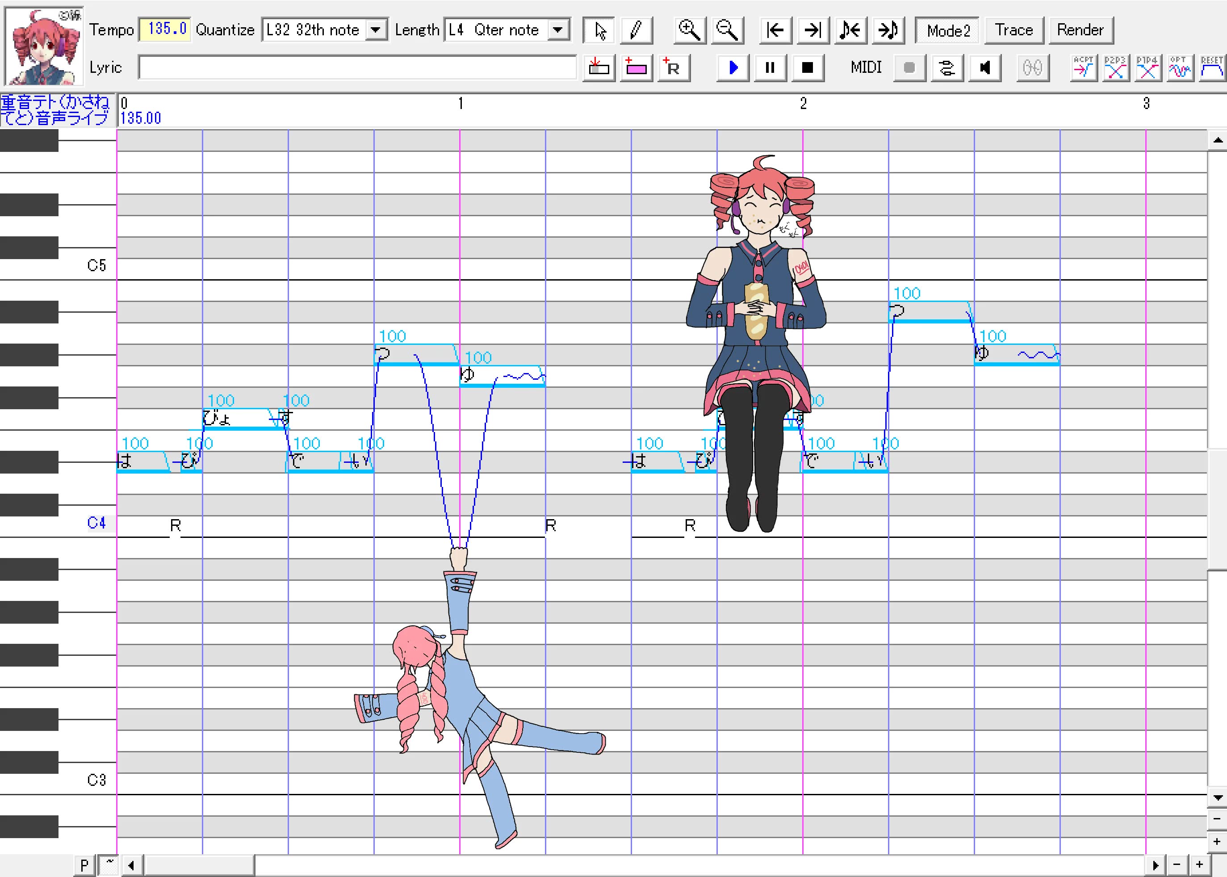Image resolution: width=1227 pixels, height=877 pixels.
Task: Select the pencil draw tool
Action: coord(637,30)
